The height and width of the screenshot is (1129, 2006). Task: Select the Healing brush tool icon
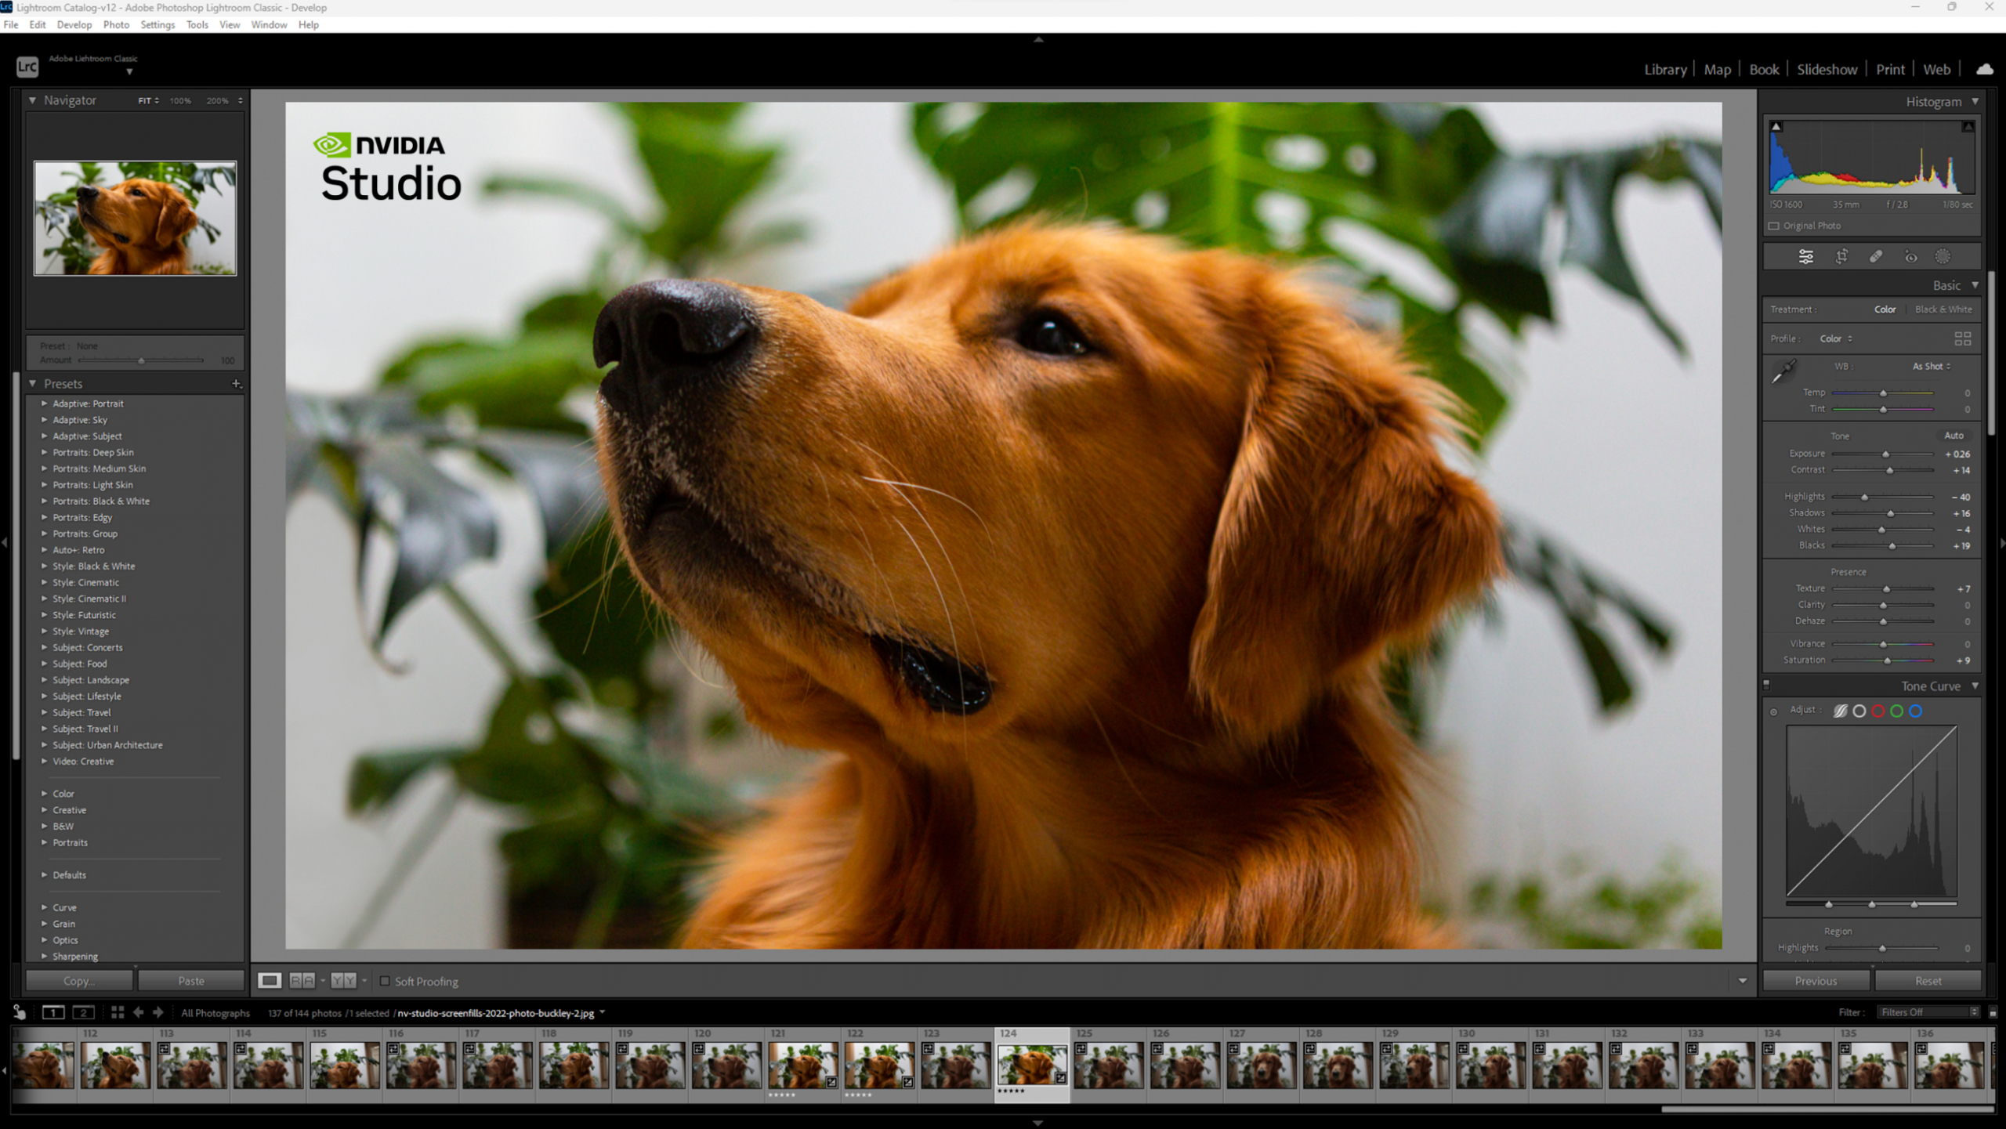pos(1876,256)
